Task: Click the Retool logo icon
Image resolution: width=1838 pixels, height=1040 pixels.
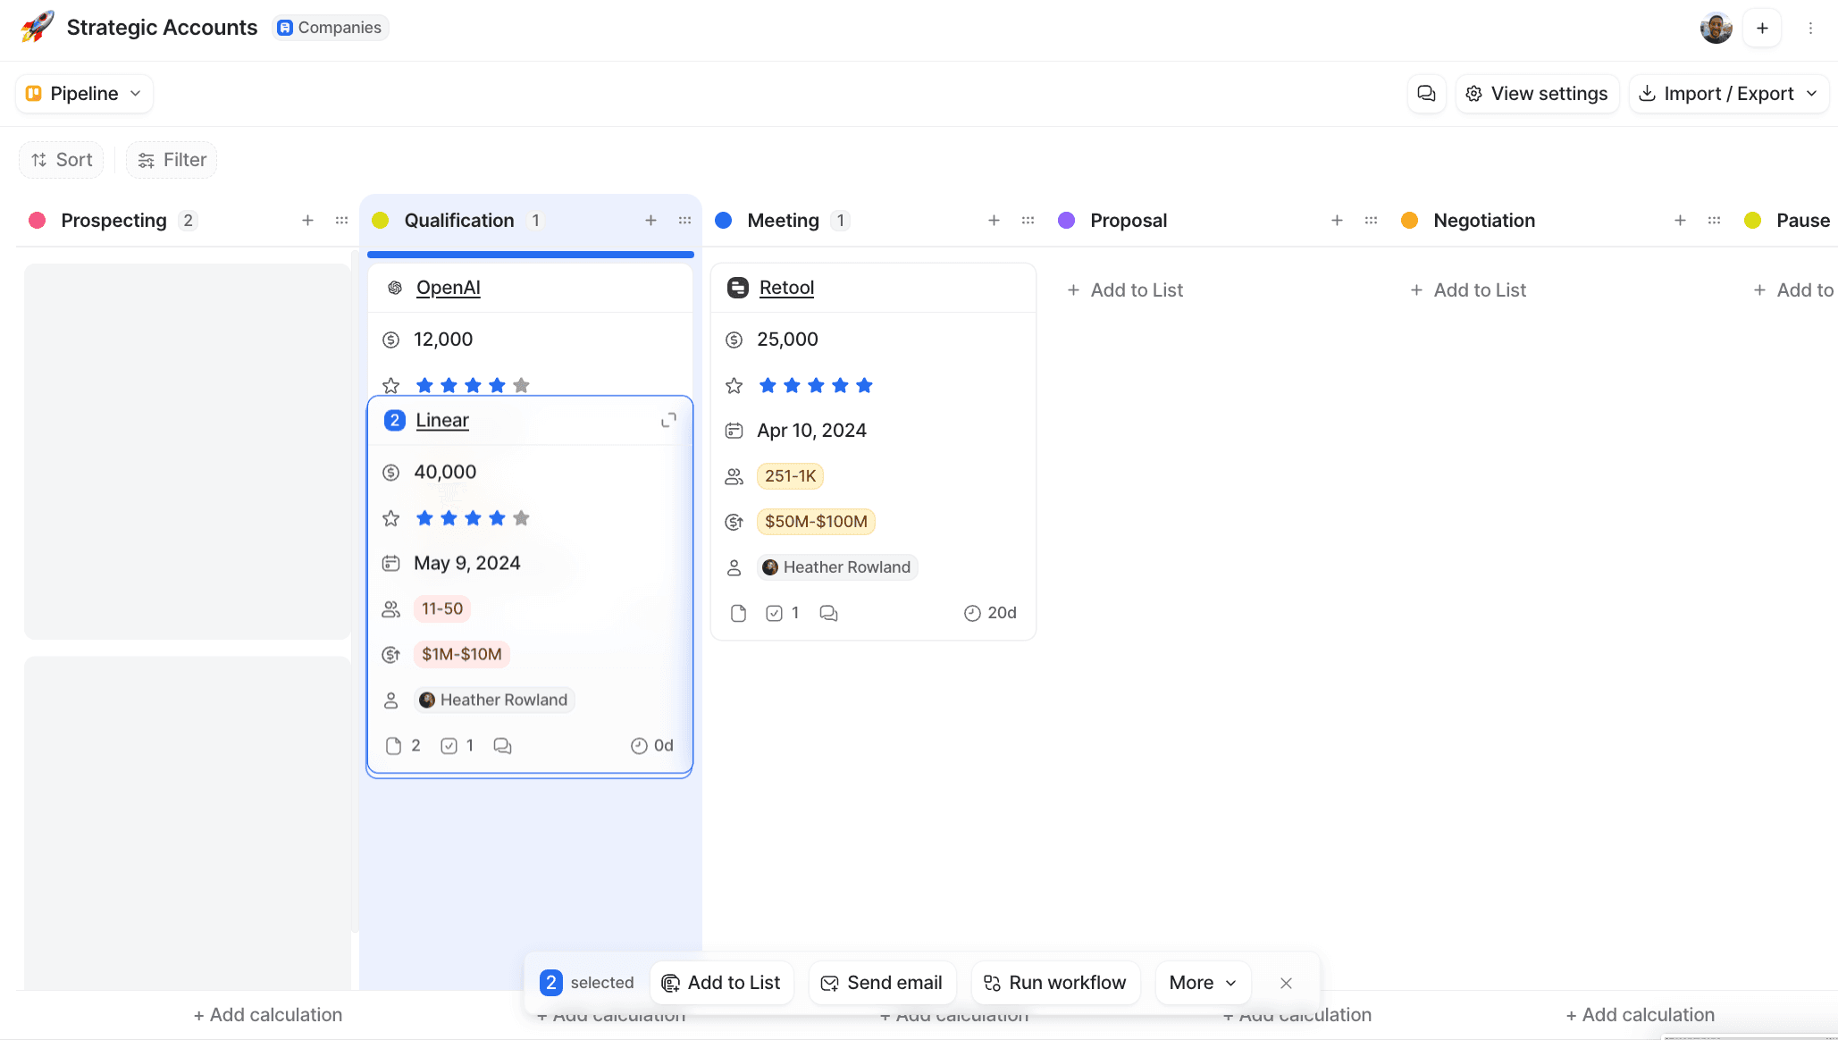Action: [x=737, y=288]
